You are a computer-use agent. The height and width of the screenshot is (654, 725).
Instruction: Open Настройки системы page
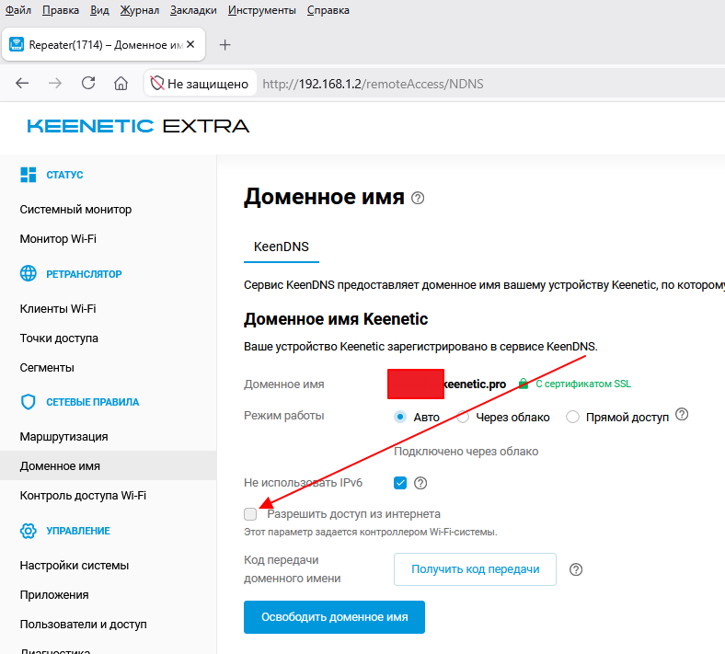click(74, 566)
